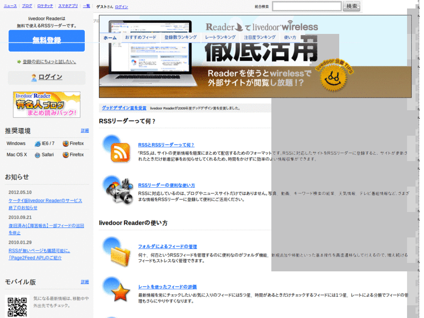This screenshot has height=318, width=424.
Task: Click the 有名人ブログ まとめ読みパック banner
Action: tap(47, 104)
